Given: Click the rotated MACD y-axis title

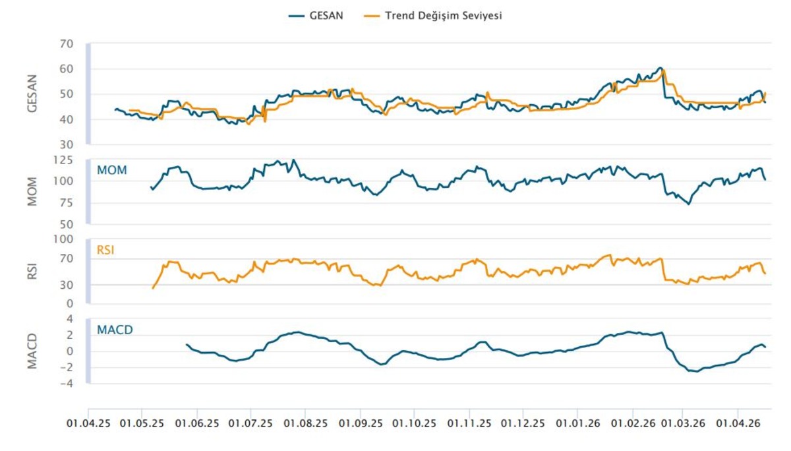Looking at the screenshot, I should 32,351.
